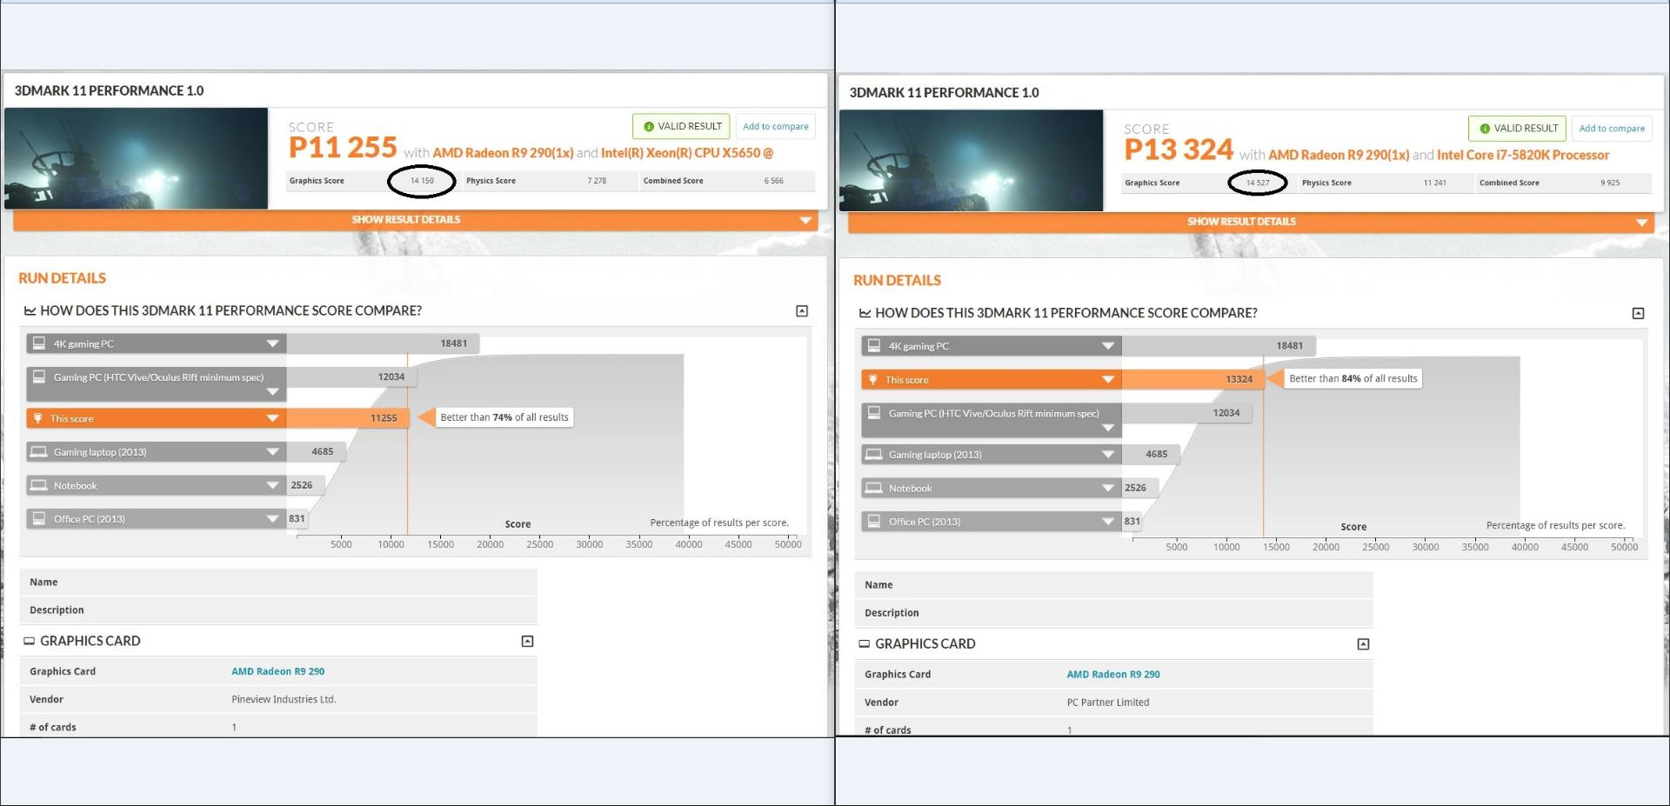The width and height of the screenshot is (1670, 806).
Task: Expand the Notebook dropdown in right result
Action: point(1108,489)
